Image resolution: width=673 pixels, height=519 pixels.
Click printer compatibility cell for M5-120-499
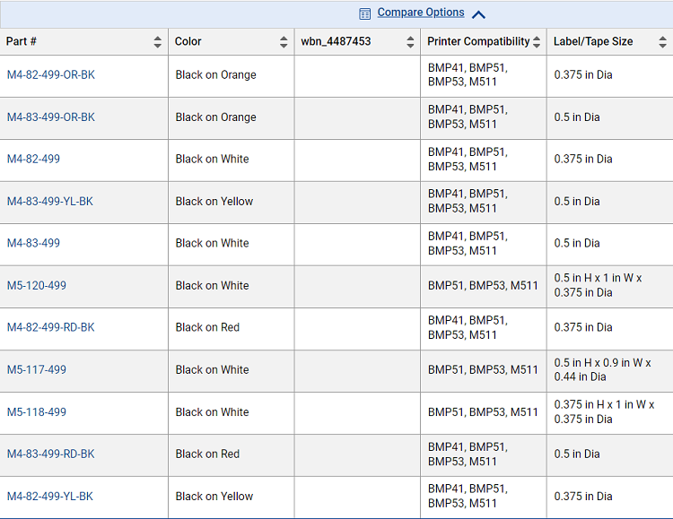coord(483,285)
